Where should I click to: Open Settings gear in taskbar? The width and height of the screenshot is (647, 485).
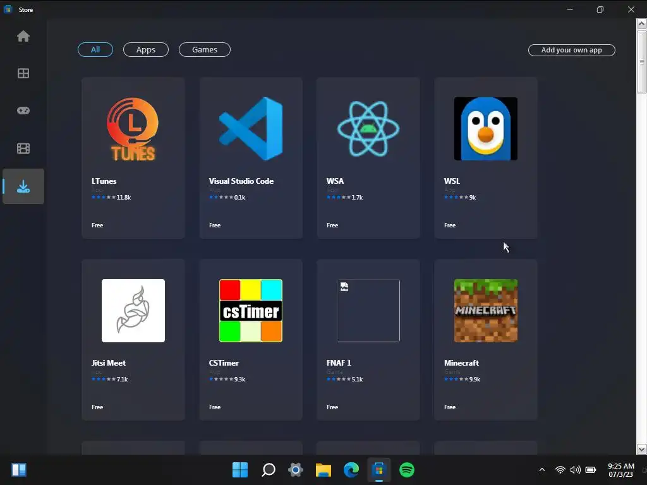pyautogui.click(x=296, y=470)
